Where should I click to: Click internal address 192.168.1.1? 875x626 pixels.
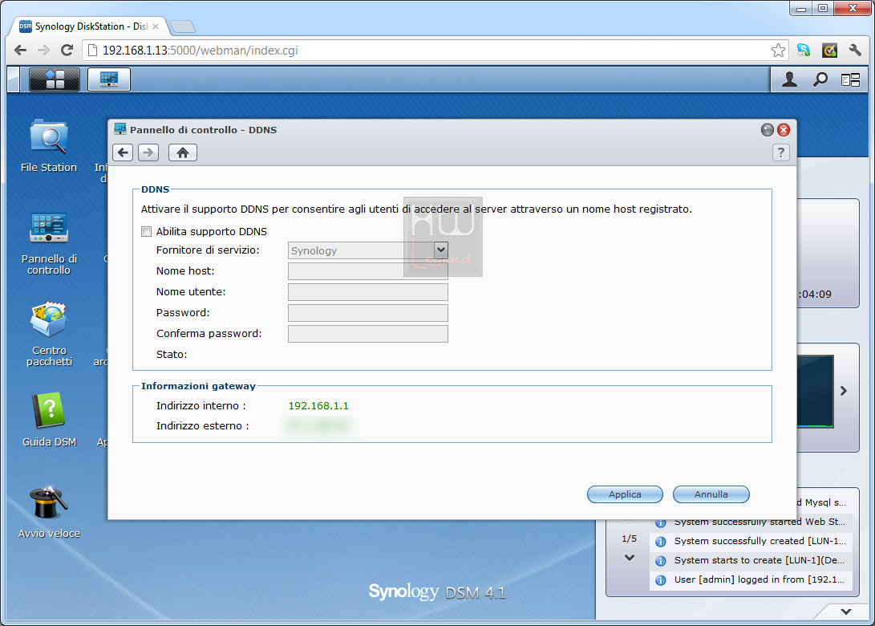click(x=318, y=406)
